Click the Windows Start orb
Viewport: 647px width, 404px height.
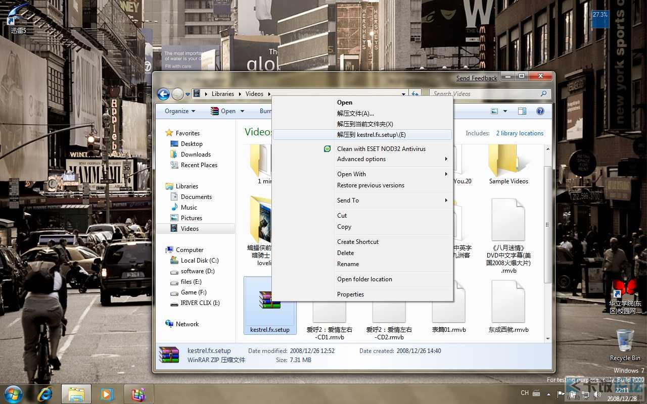pyautogui.click(x=13, y=393)
